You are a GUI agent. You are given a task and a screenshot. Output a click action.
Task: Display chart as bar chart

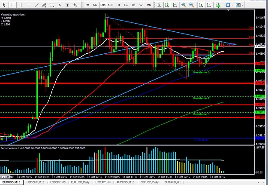point(159,5)
